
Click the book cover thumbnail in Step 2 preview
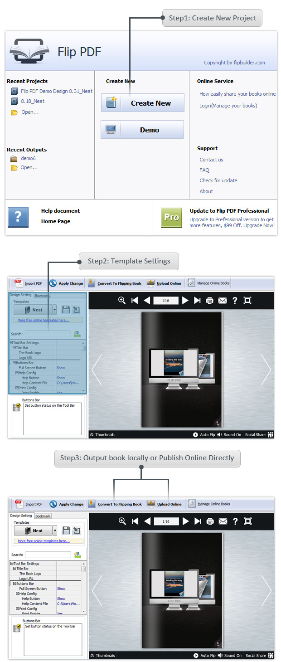click(182, 370)
